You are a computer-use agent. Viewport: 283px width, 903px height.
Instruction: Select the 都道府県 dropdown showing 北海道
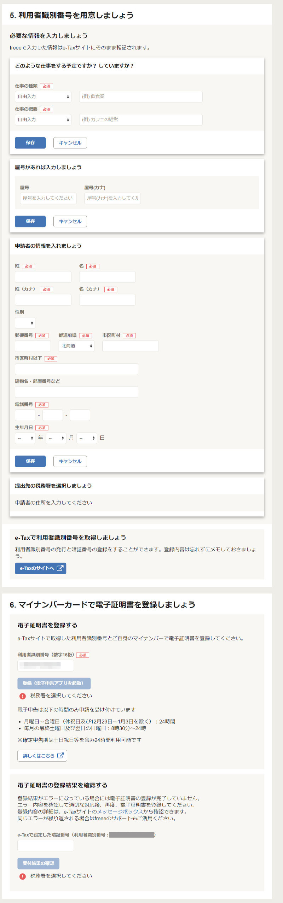coord(76,346)
